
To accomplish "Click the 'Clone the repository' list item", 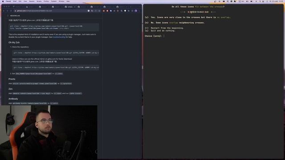I will [20, 47].
